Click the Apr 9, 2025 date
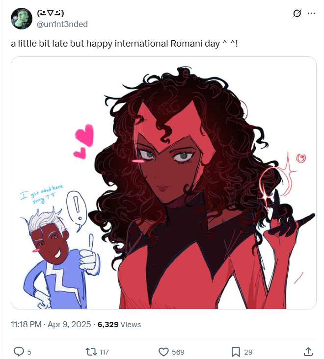 pos(69,325)
